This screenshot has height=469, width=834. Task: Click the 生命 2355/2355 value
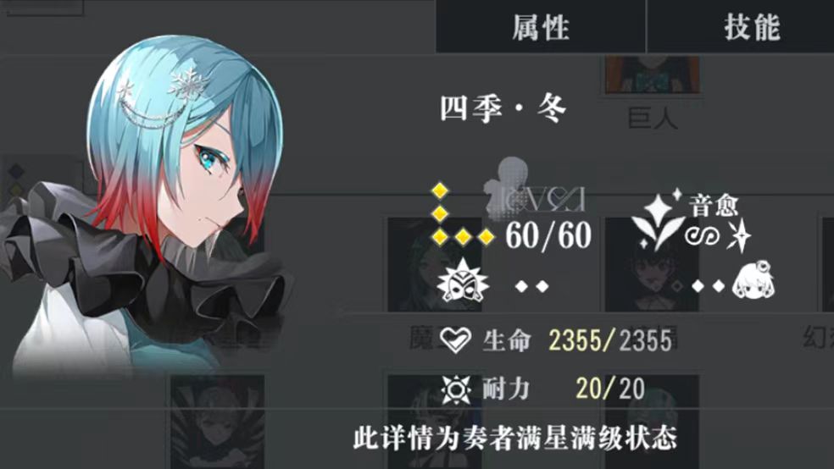click(x=610, y=340)
